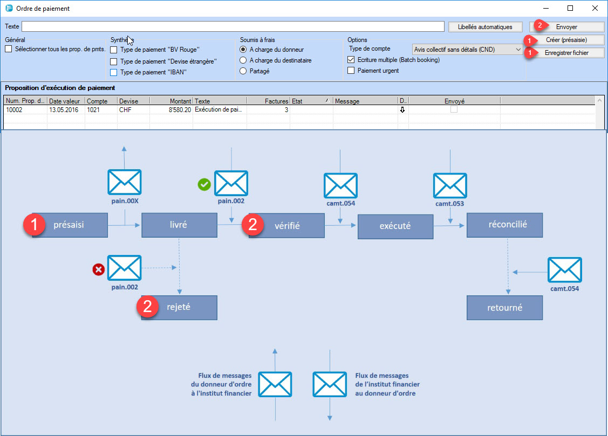
Task: Click the camt.054 envelope near retourné
Action: pos(564,270)
